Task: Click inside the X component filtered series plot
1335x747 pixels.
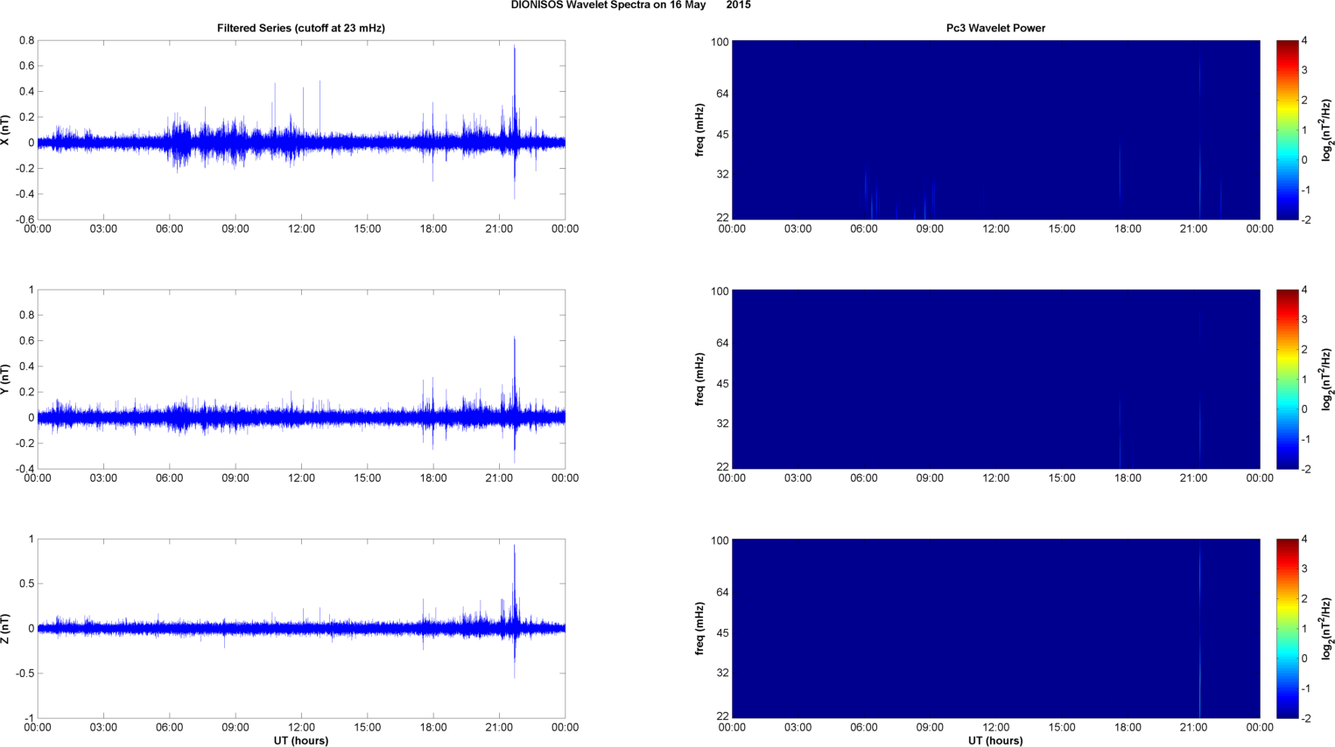Action: tap(301, 130)
